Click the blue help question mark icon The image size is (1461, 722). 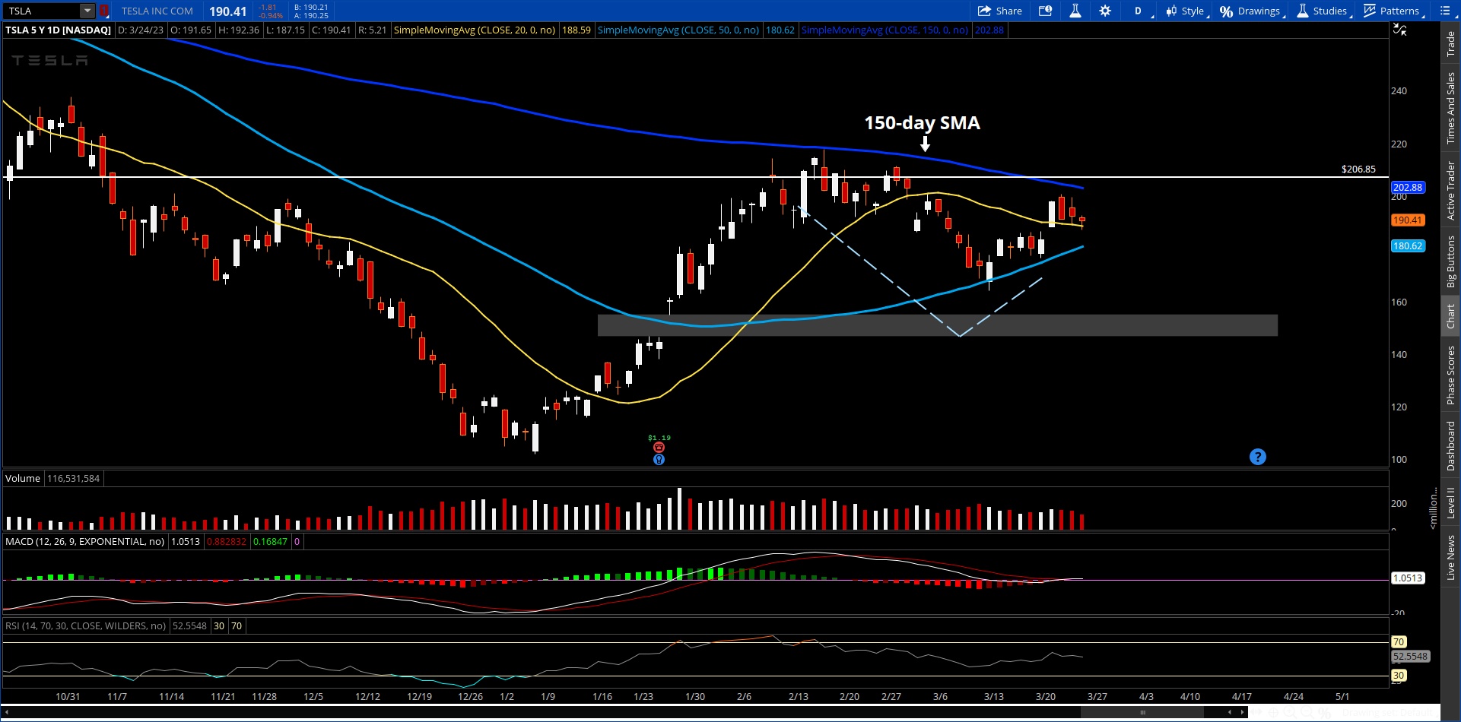tap(1258, 457)
